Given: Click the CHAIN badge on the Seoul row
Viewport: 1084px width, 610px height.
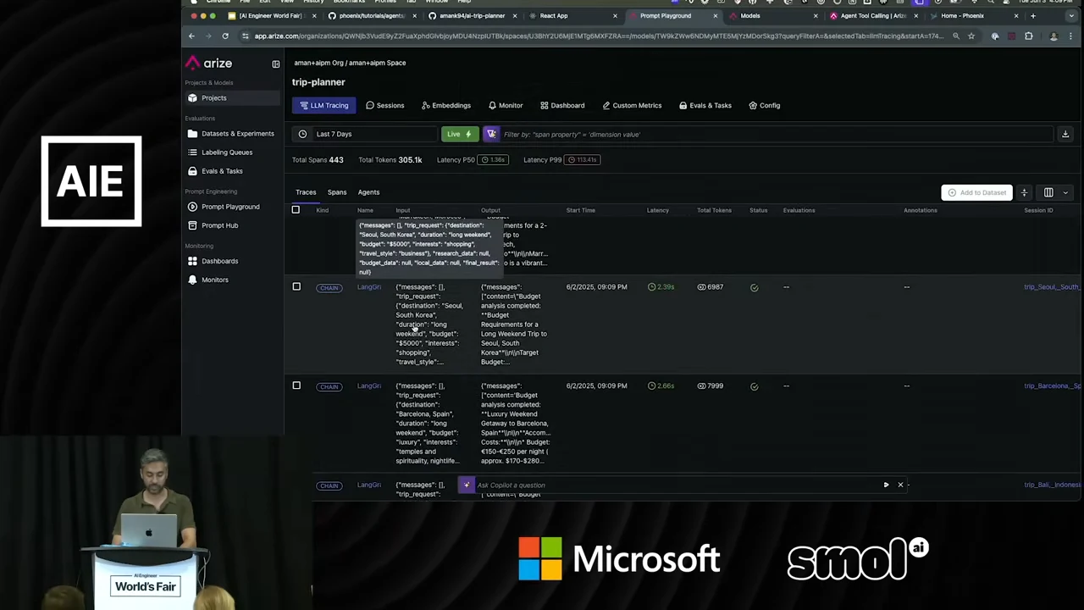Looking at the screenshot, I should tap(329, 288).
